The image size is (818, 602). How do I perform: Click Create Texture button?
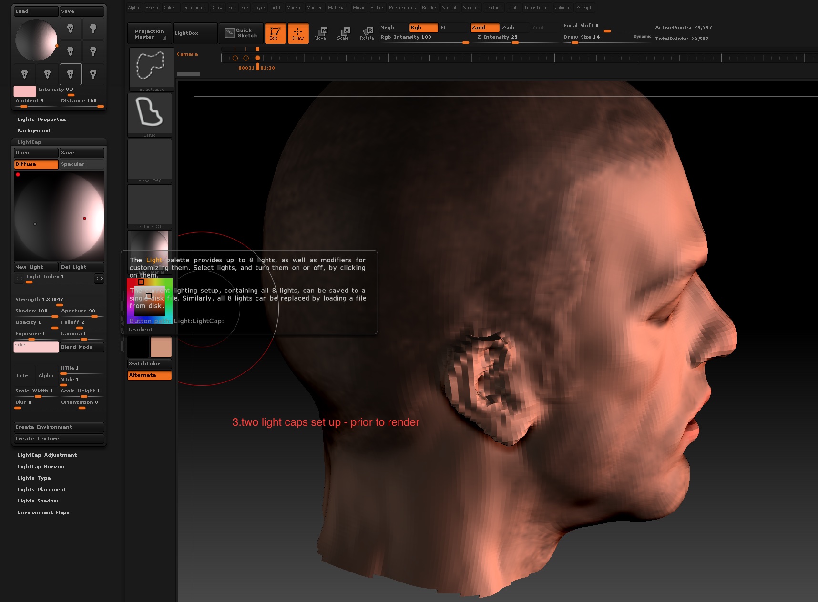[x=59, y=439]
